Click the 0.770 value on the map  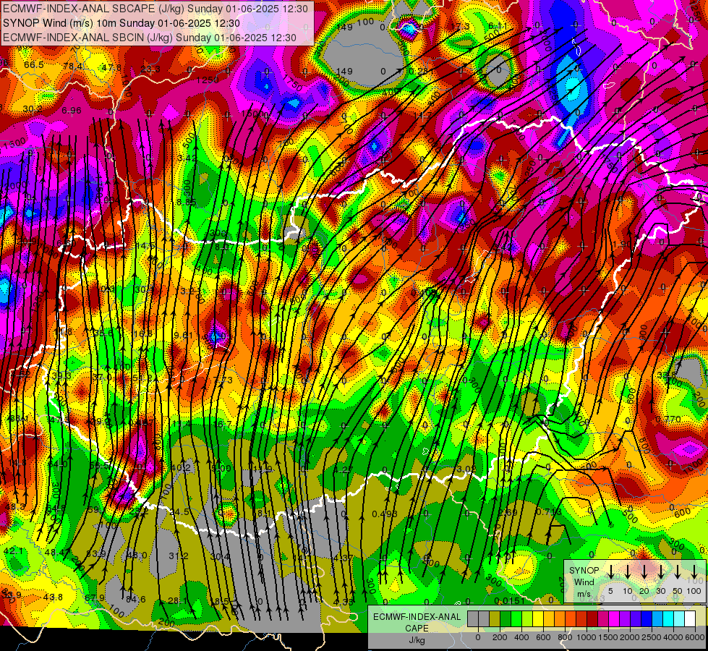[x=668, y=420]
